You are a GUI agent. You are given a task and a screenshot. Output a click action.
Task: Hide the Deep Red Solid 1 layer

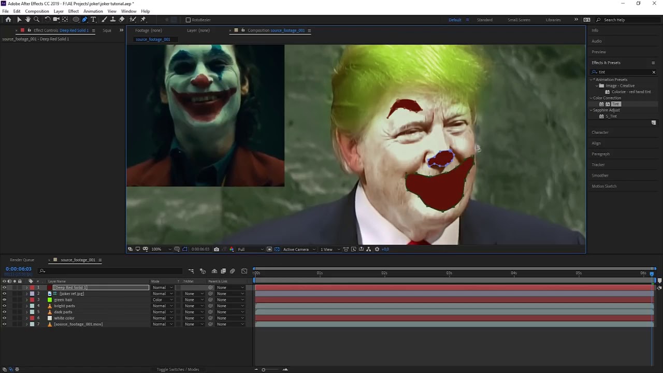[4, 288]
